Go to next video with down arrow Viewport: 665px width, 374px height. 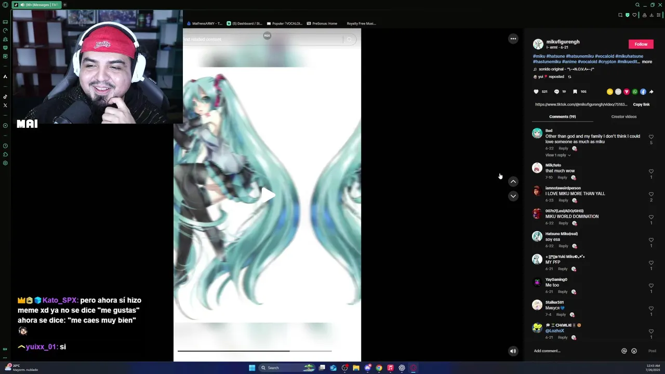[513, 196]
